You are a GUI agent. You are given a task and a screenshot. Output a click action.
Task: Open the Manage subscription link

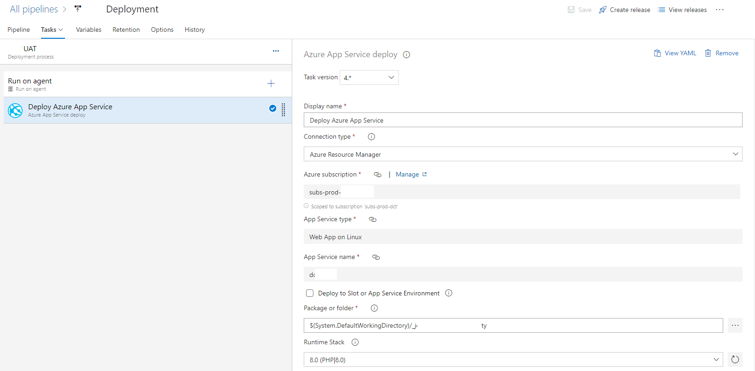click(x=407, y=174)
